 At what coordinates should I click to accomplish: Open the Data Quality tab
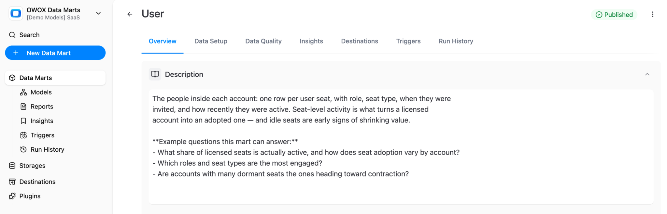tap(263, 41)
